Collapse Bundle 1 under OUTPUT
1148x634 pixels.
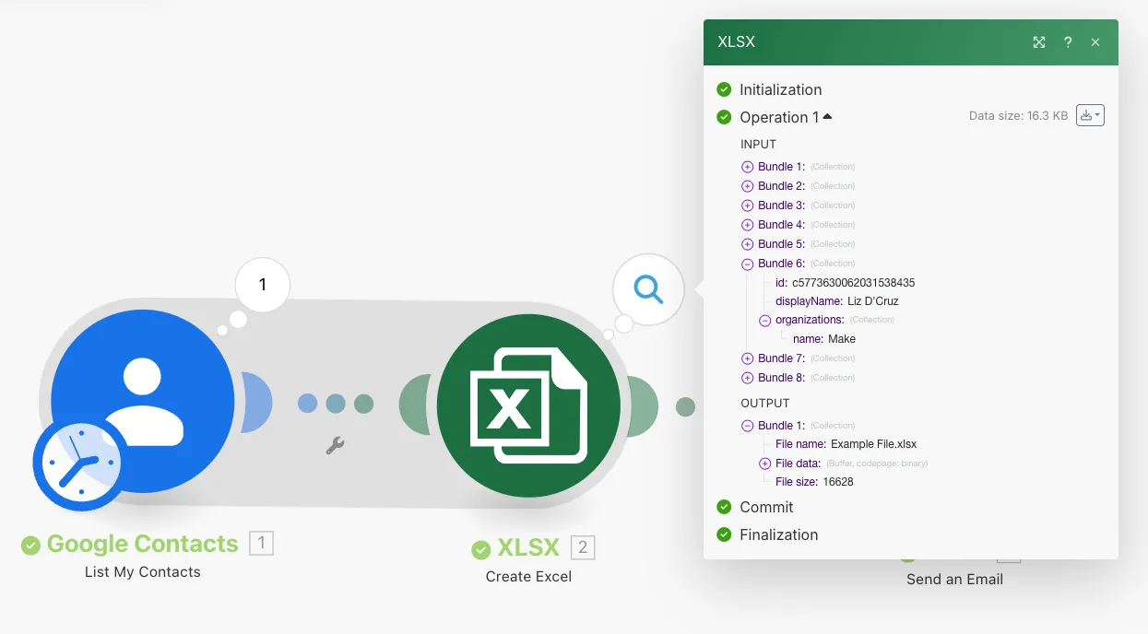[748, 426]
